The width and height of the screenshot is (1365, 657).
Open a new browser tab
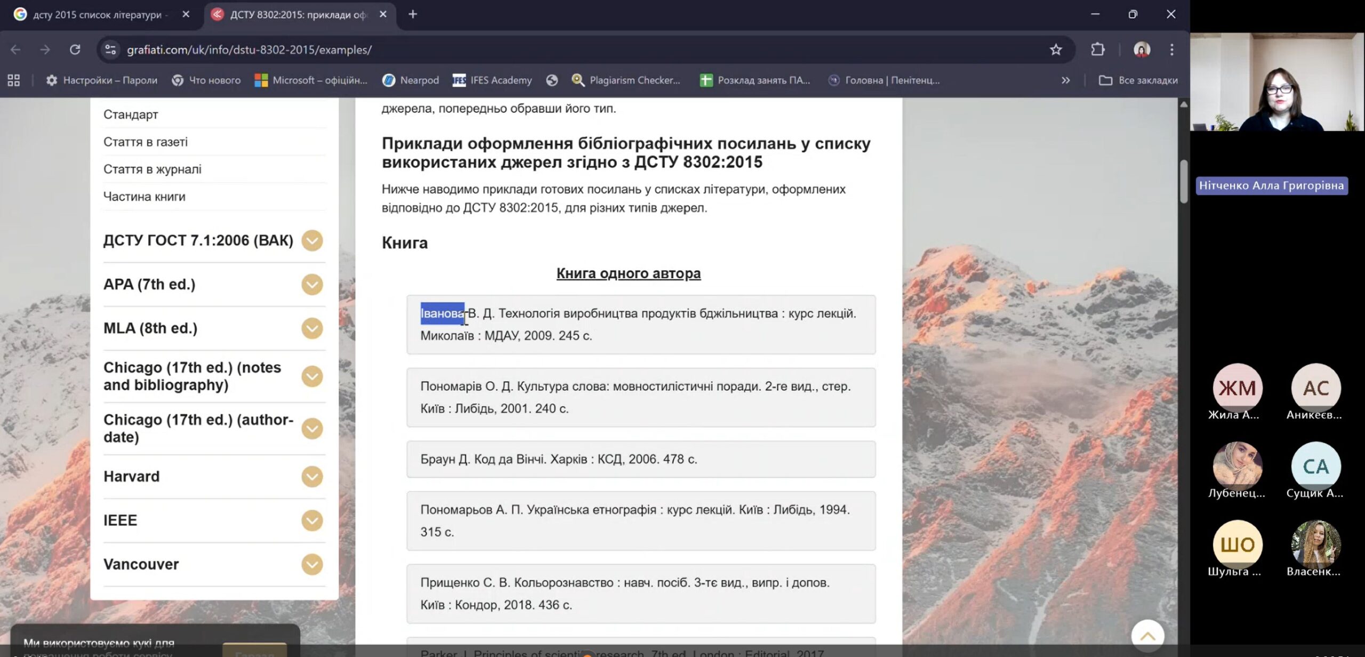413,14
